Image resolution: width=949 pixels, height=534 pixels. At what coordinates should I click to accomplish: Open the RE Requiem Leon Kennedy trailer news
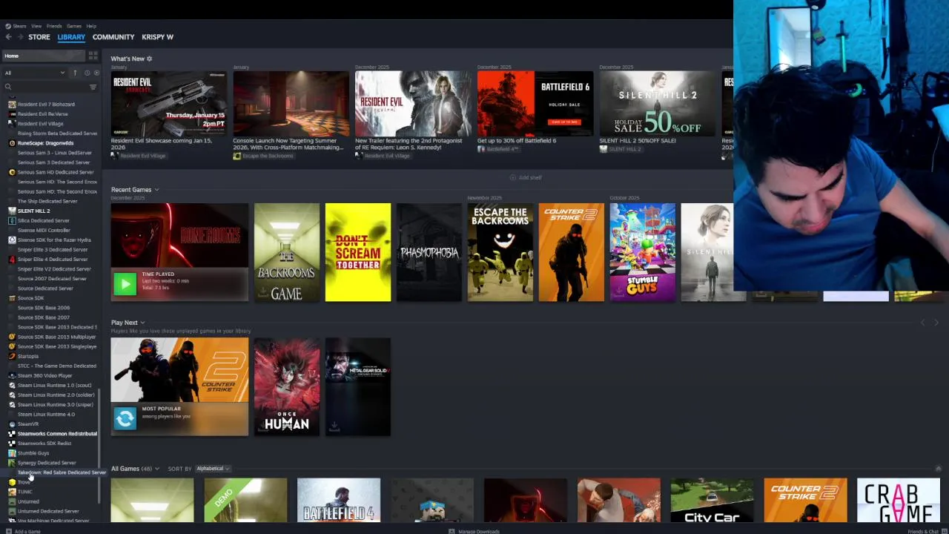413,104
